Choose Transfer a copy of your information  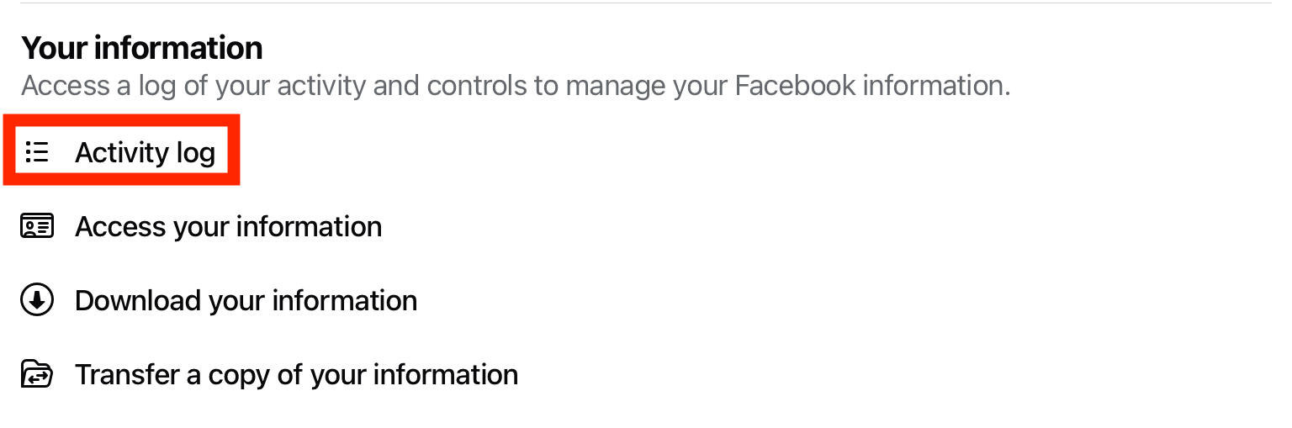click(x=297, y=374)
